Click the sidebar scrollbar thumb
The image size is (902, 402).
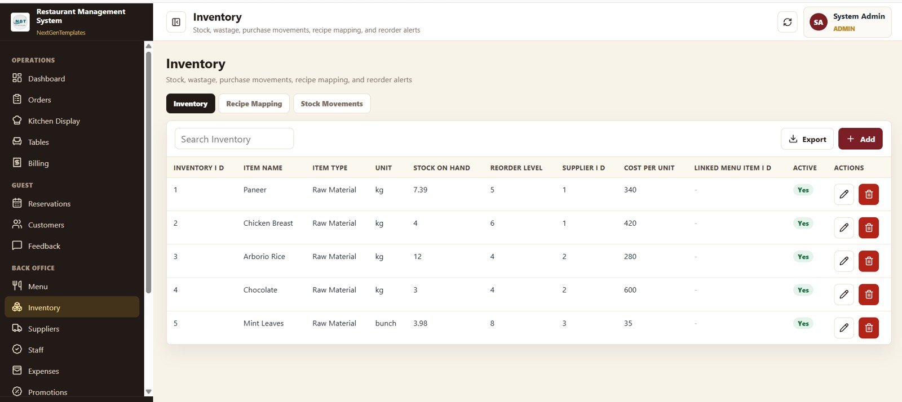149,172
